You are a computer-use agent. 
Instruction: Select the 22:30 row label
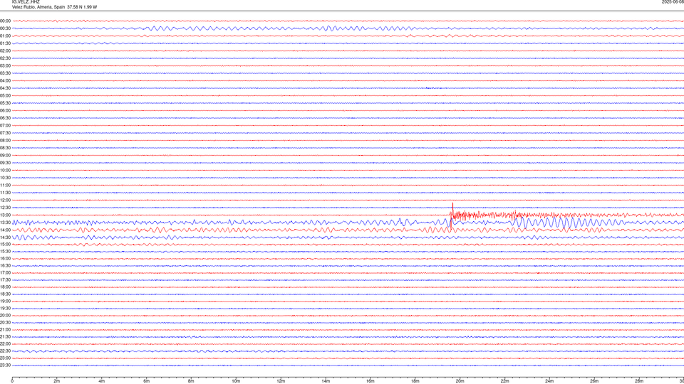[x=5, y=351]
